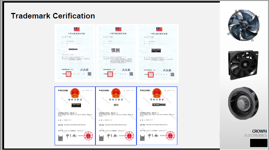Click the square black cooling fan image
This screenshot has width=269, height=150.
point(243,65)
